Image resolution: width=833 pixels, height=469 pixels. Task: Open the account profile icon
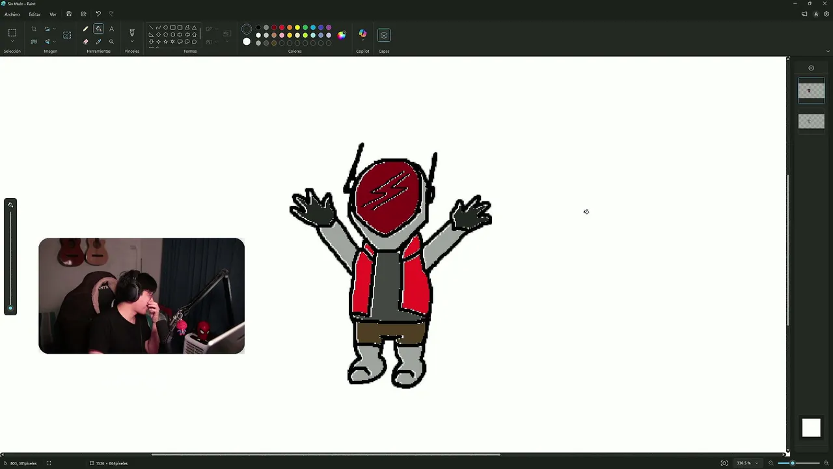click(815, 14)
